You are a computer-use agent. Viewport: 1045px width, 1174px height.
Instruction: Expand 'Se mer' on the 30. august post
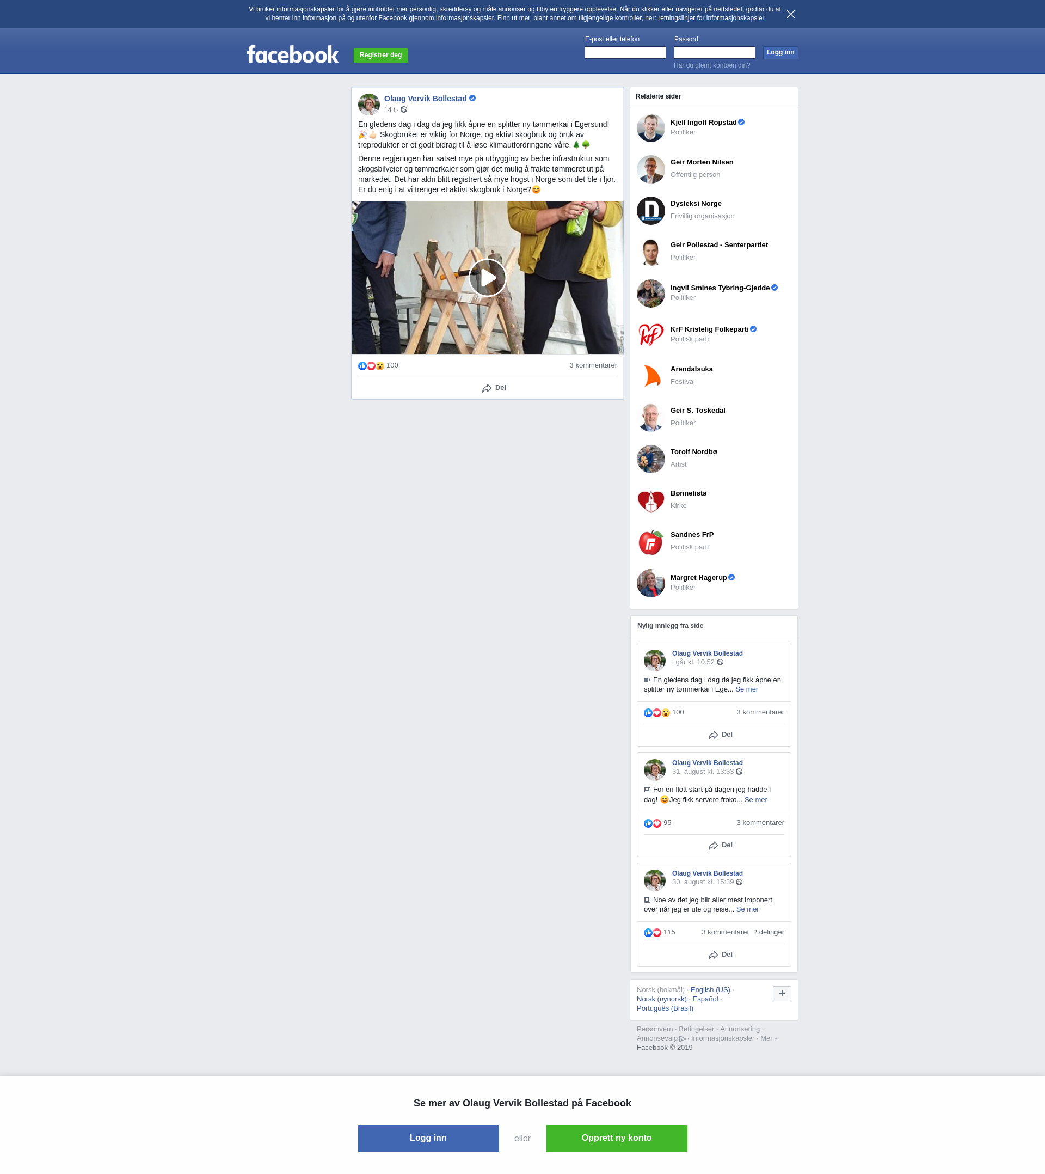point(747,909)
